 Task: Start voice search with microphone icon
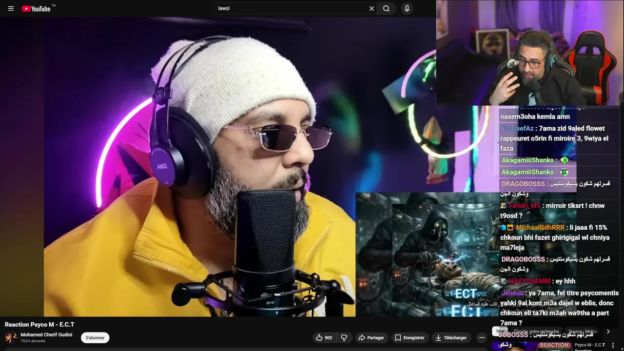tap(407, 8)
